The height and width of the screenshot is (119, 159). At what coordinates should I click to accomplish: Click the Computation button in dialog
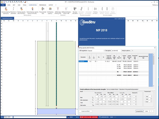click(x=139, y=111)
